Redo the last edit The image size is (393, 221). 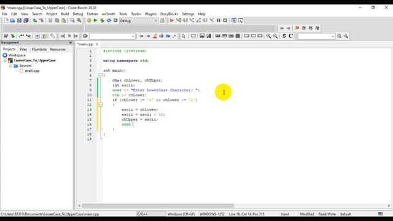41,20
